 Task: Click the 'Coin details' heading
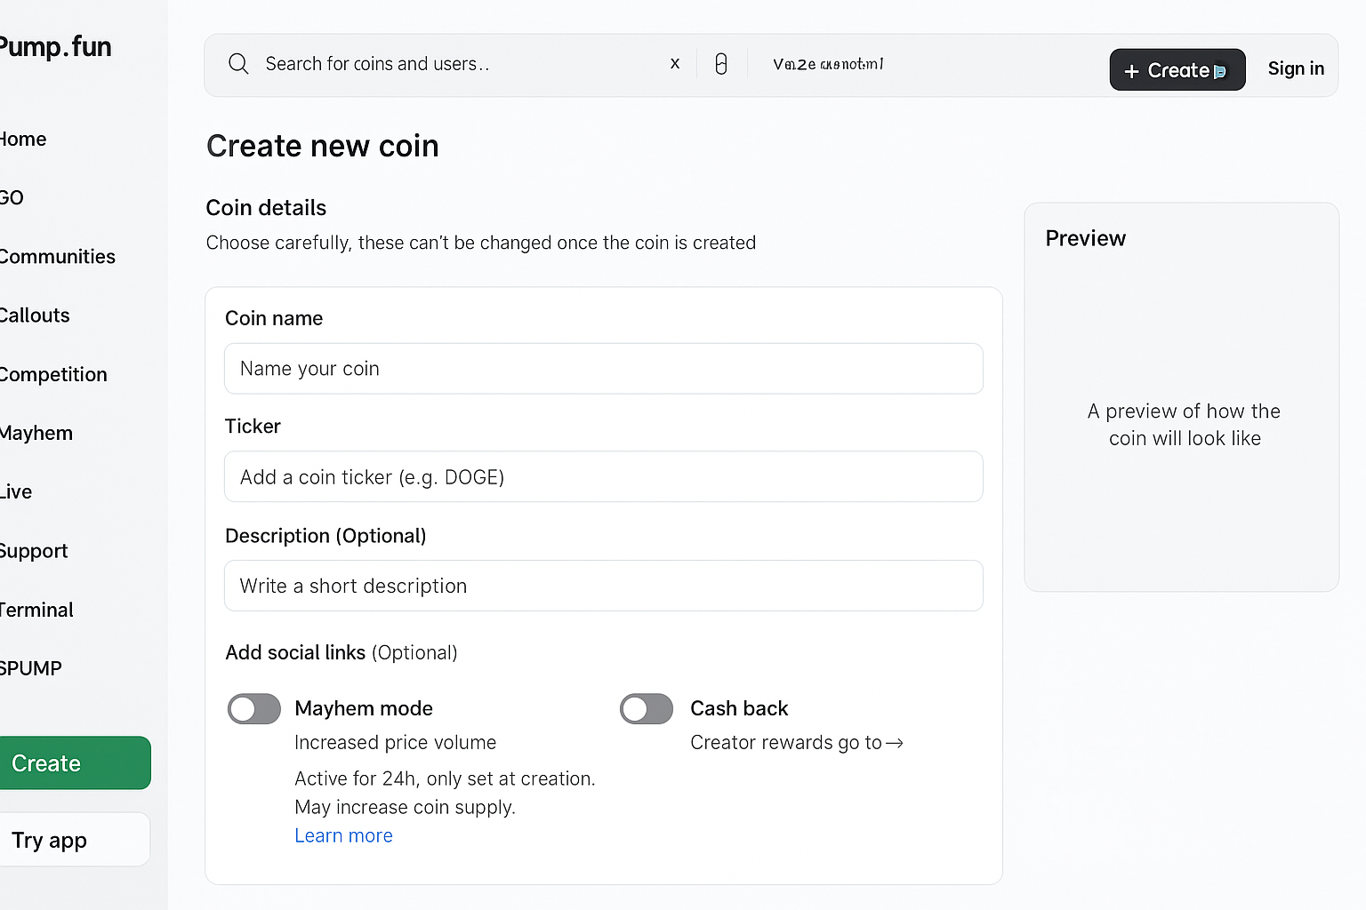click(266, 207)
